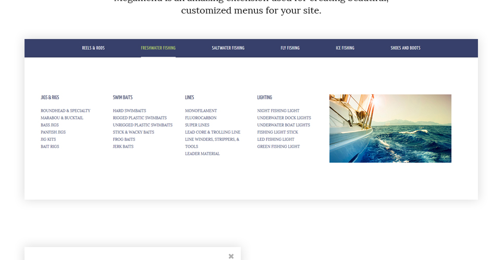503x260 pixels.
Task: Open Line Winders, Strippers, & Tools link
Action: click(212, 143)
